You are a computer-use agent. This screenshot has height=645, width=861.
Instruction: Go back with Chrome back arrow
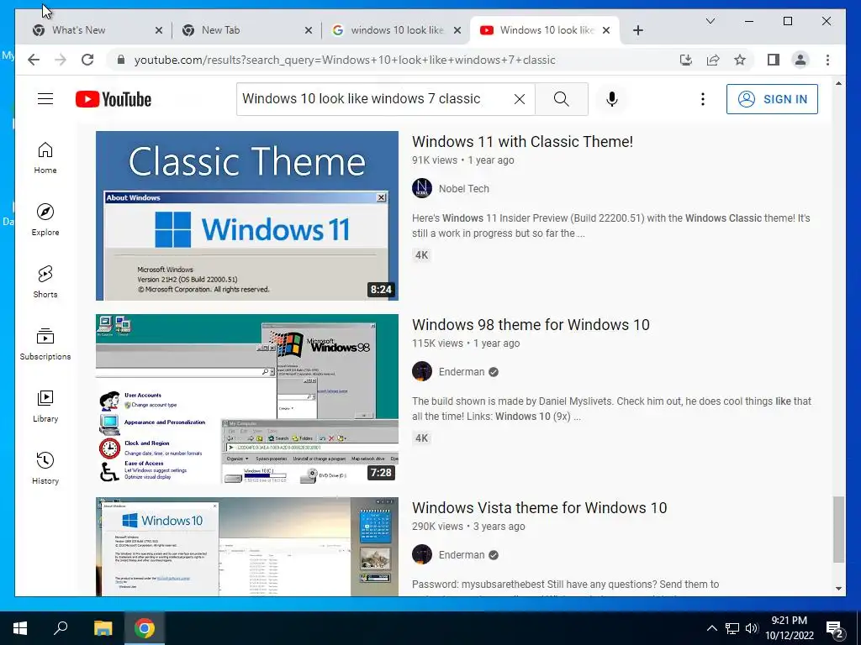tap(34, 60)
